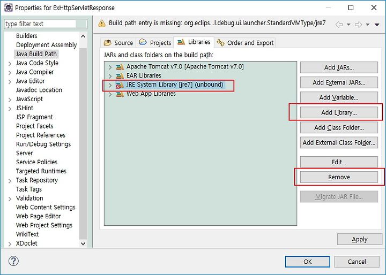The image size is (386, 275).
Task: Select Web Content Settings in sidebar
Action: click(x=46, y=208)
